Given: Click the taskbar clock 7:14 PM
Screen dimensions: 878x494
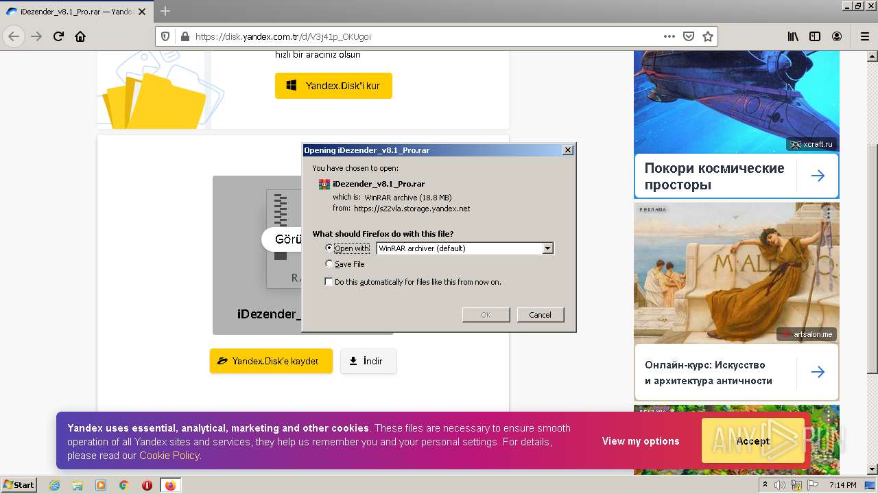Looking at the screenshot, I should click(x=842, y=485).
